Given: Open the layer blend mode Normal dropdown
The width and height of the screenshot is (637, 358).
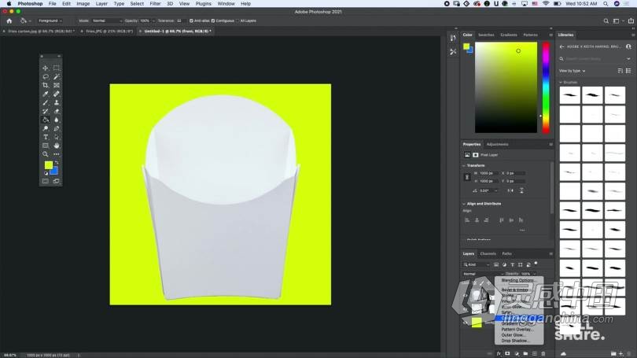Looking at the screenshot, I should (482, 274).
